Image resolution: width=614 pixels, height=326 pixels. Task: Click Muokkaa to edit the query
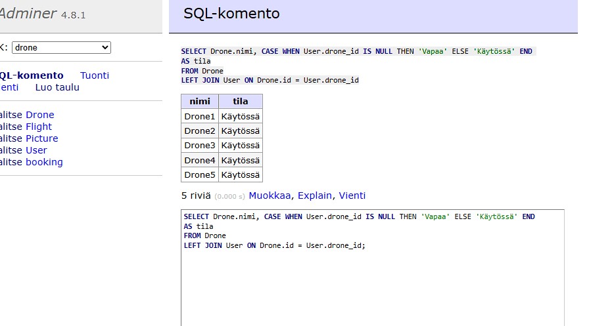(271, 195)
